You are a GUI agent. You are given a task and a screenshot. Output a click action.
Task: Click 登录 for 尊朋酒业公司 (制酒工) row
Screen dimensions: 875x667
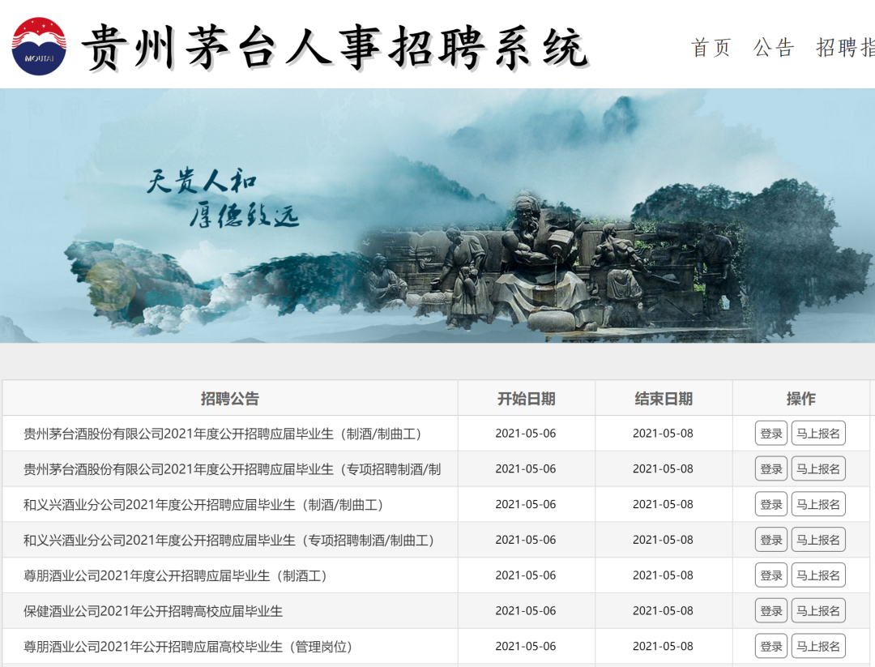click(771, 575)
